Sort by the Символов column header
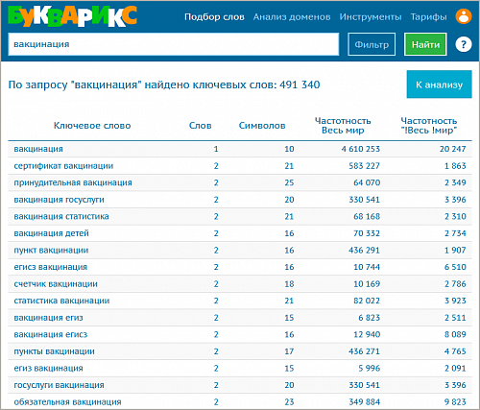The width and height of the screenshot is (480, 410). (262, 126)
